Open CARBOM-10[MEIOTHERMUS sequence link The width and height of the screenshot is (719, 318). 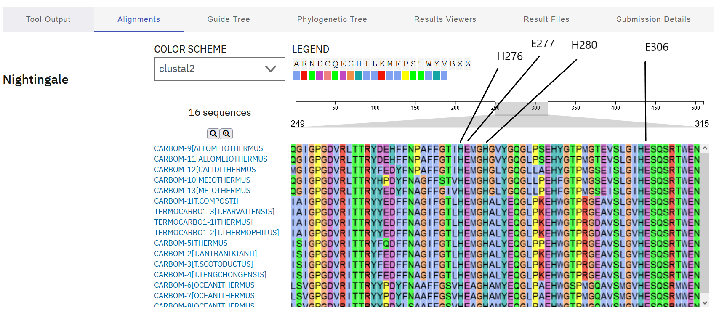coord(202,180)
